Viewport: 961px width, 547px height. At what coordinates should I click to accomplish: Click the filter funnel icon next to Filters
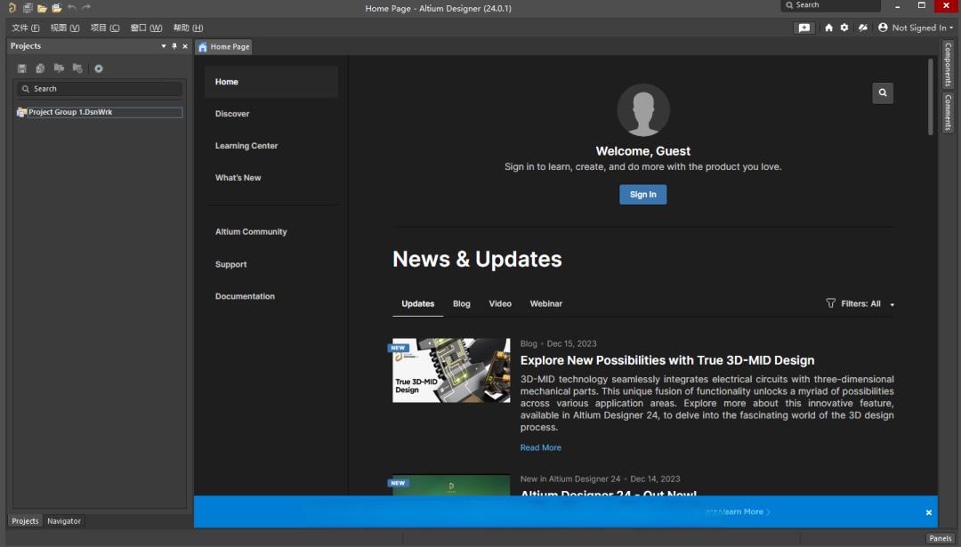click(830, 303)
